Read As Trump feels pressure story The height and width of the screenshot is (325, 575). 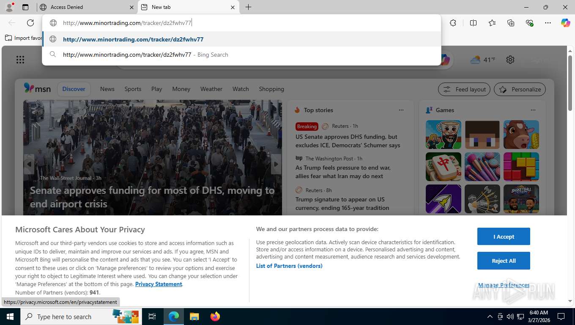point(343,172)
